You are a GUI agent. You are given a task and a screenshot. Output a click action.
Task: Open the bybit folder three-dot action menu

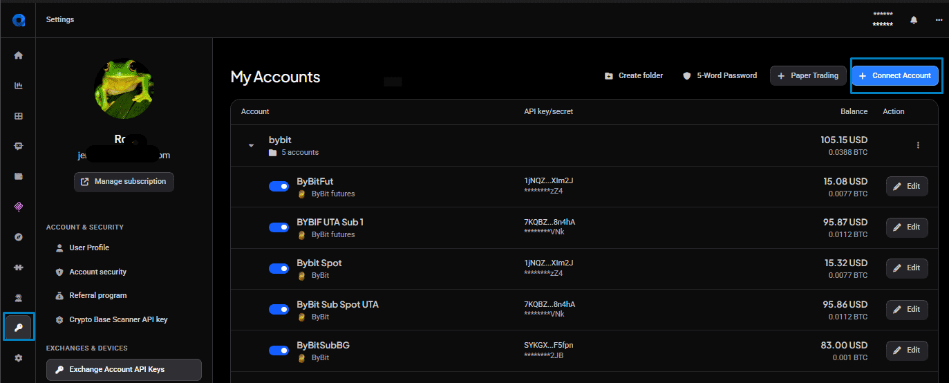tap(918, 145)
